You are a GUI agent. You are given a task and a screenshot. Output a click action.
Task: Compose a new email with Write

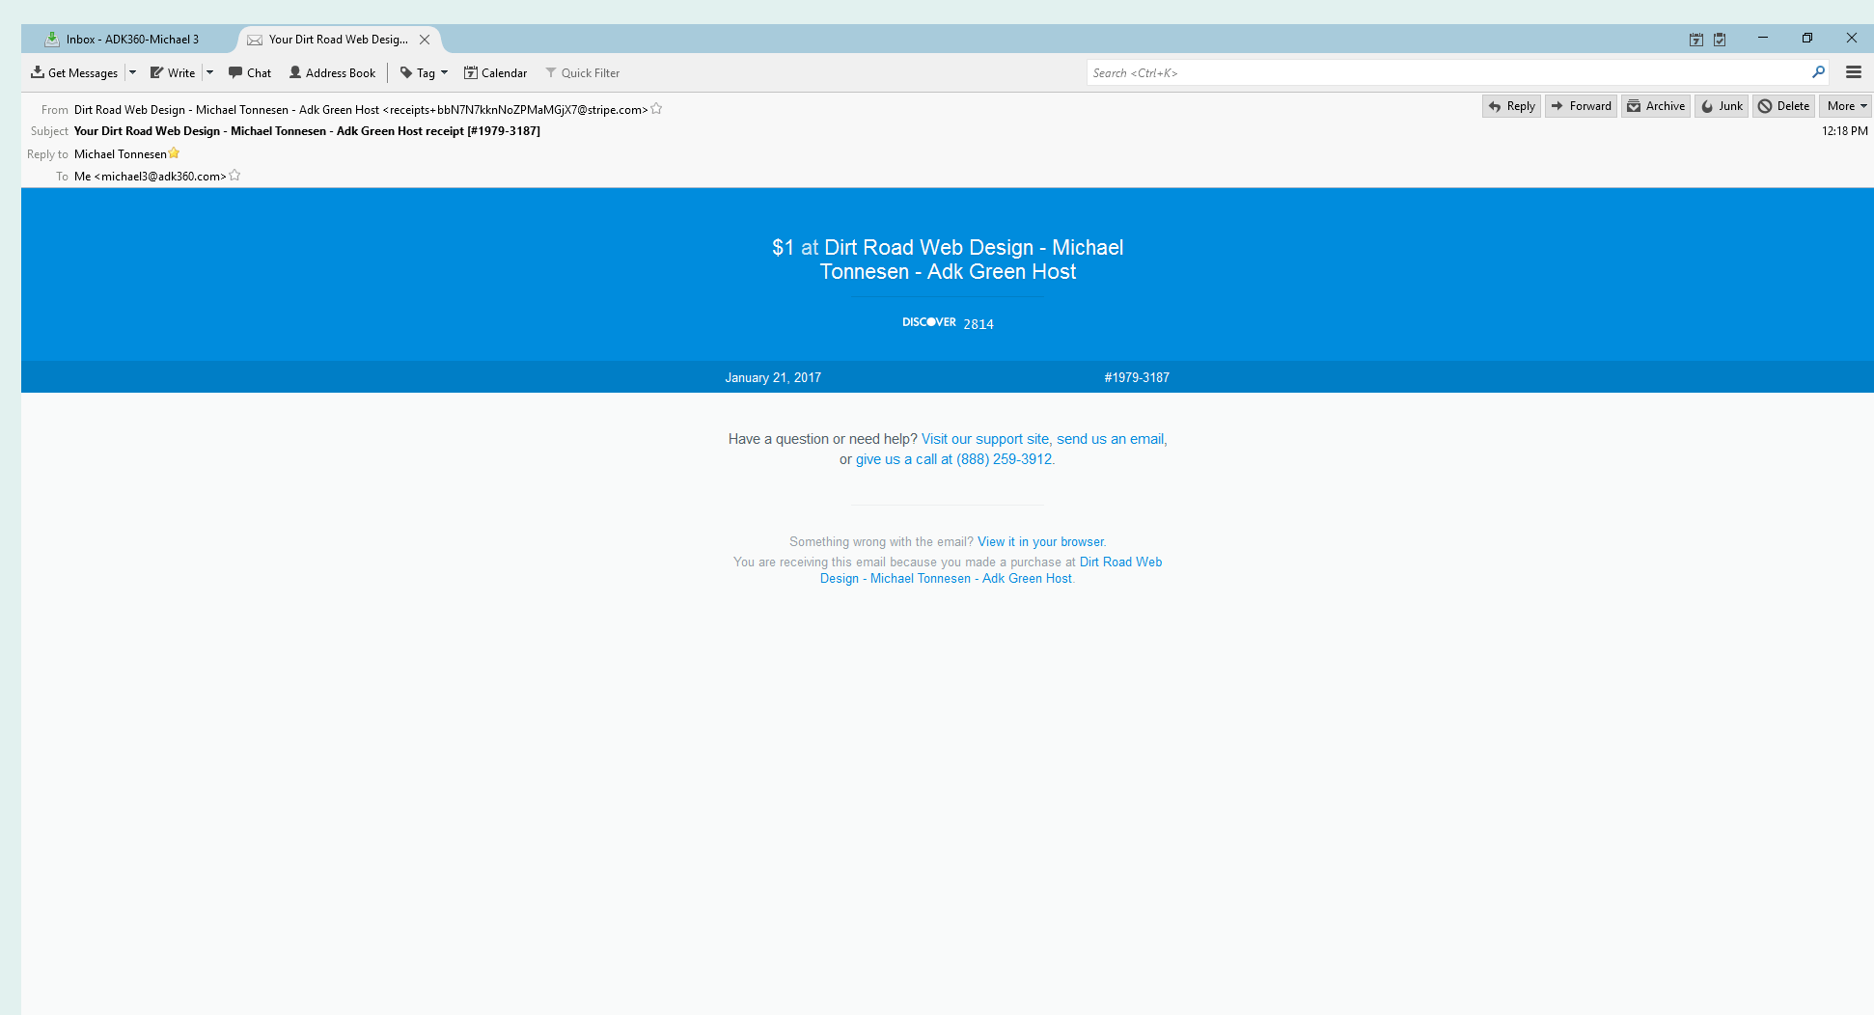click(x=173, y=72)
